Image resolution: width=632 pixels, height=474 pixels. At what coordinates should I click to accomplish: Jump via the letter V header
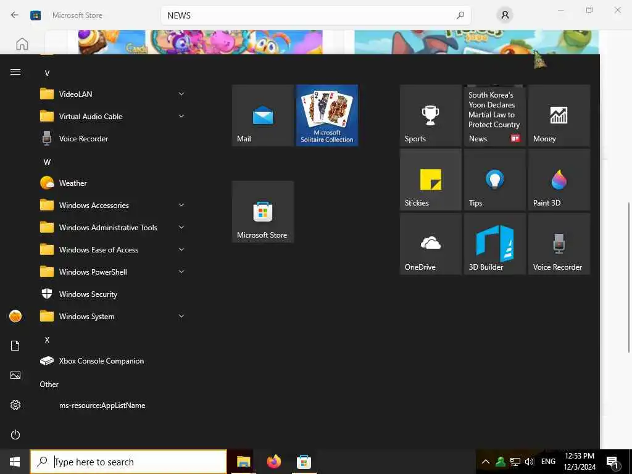[x=47, y=73]
